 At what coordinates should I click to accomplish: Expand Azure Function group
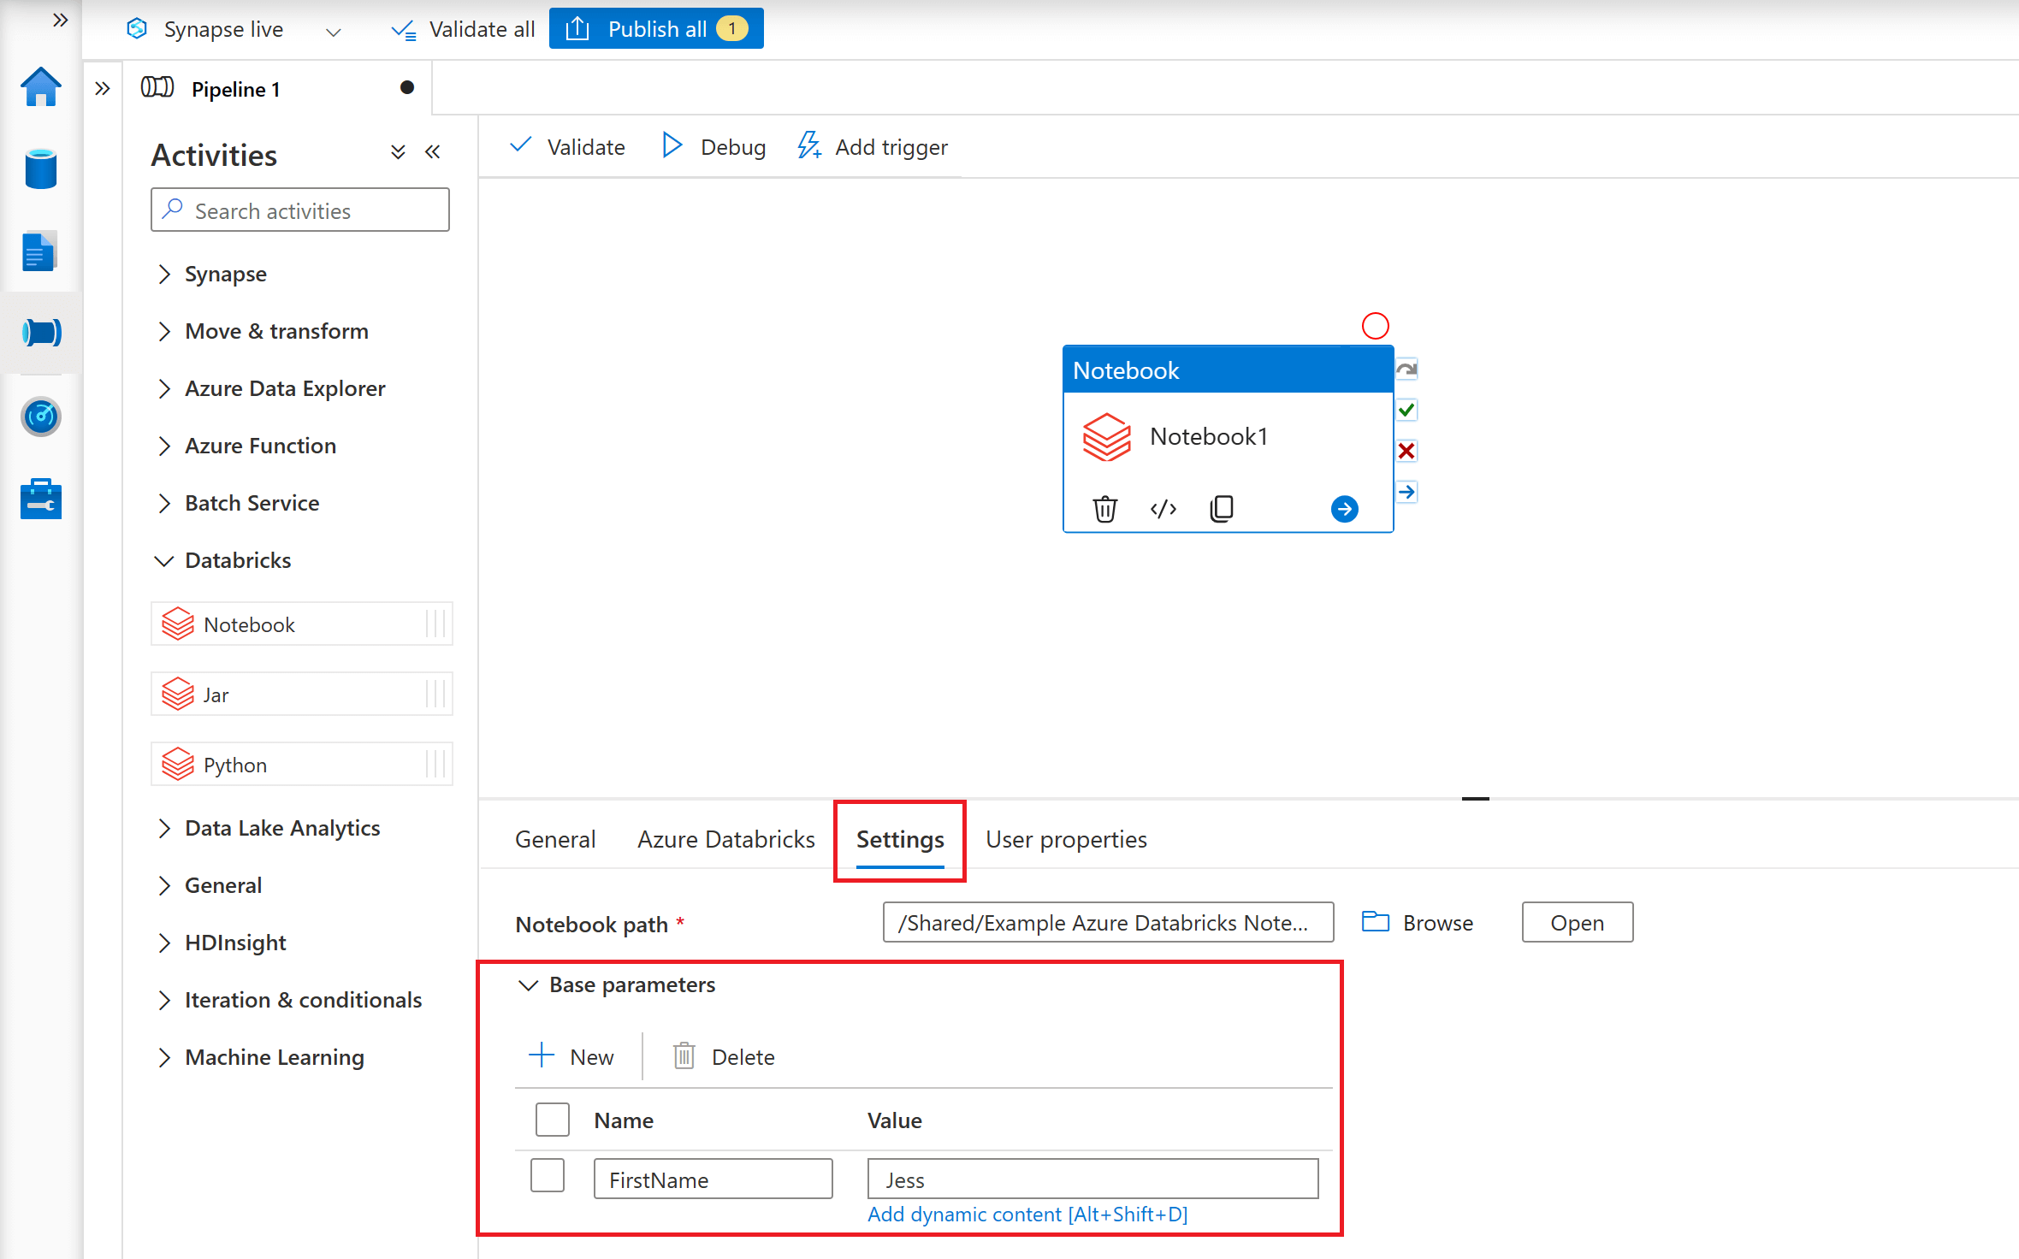click(x=246, y=446)
